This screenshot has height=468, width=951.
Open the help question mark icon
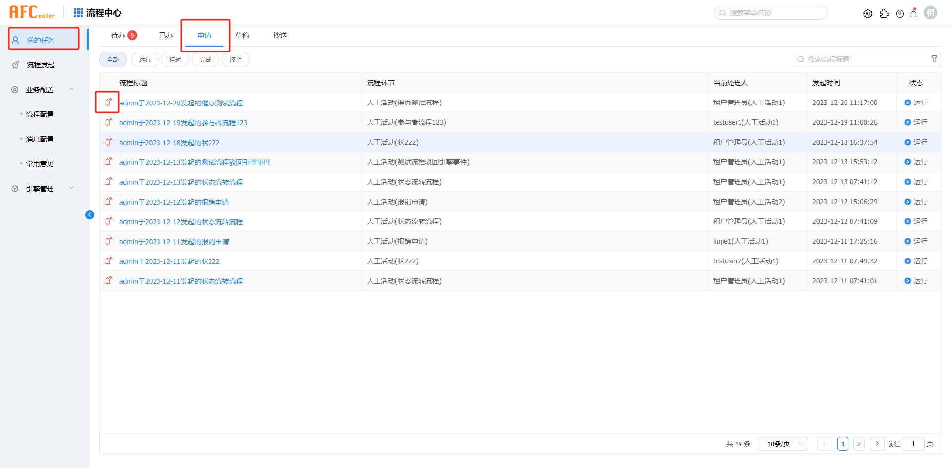pyautogui.click(x=900, y=14)
